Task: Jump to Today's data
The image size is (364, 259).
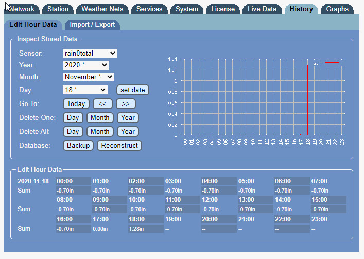Action: [76, 103]
